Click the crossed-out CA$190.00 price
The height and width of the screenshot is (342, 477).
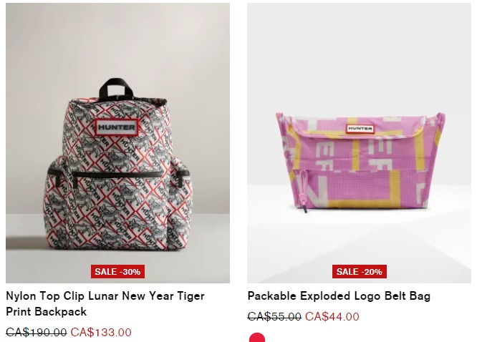(x=37, y=332)
